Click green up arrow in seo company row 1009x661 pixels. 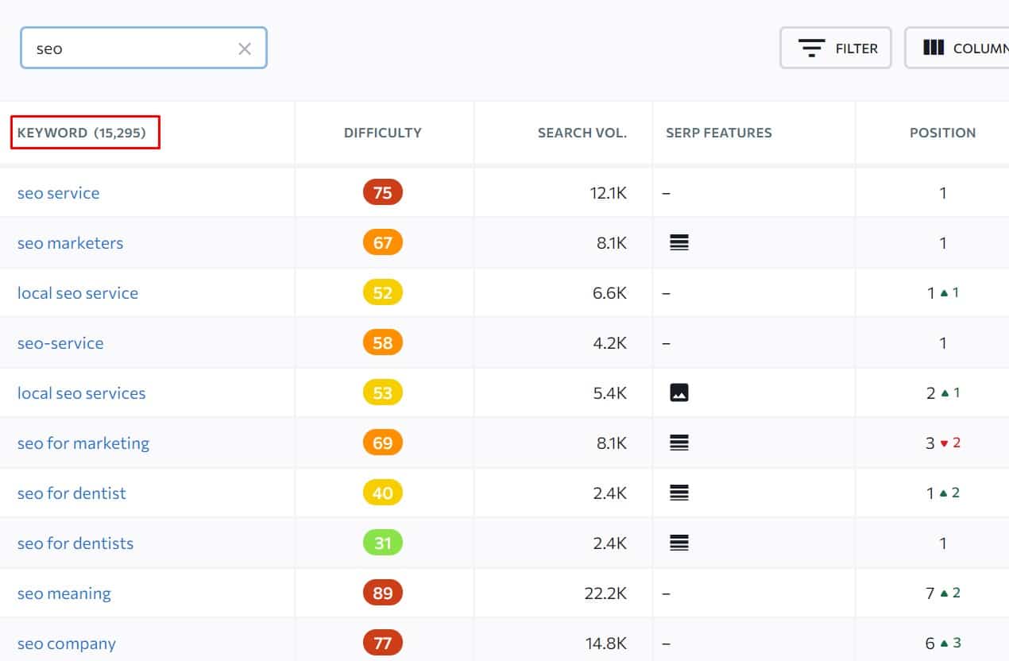(x=944, y=644)
